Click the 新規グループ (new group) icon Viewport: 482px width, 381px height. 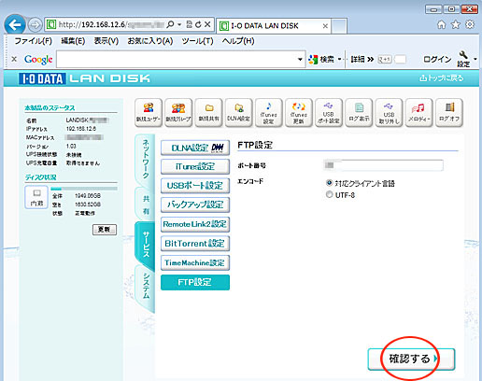(x=178, y=113)
